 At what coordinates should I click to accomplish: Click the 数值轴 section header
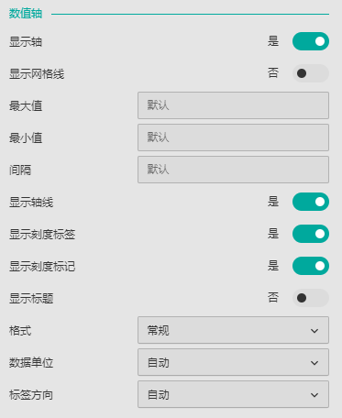26,14
